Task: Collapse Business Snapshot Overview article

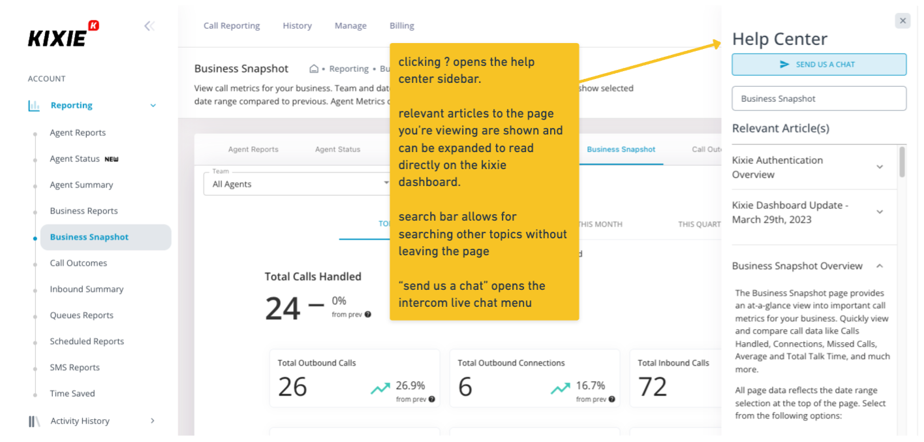Action: pyautogui.click(x=880, y=266)
